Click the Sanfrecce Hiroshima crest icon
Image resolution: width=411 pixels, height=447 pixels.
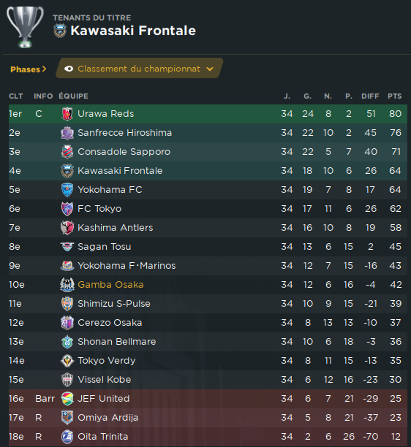coord(67,133)
